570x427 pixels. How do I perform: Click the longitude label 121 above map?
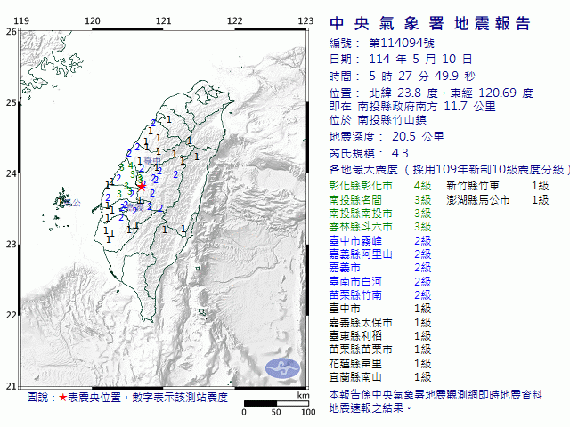click(163, 21)
